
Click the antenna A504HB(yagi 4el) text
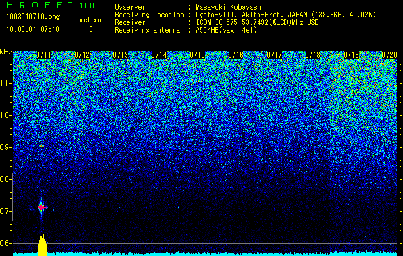(226, 30)
